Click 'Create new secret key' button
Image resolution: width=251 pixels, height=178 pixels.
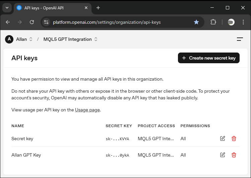coord(208,58)
